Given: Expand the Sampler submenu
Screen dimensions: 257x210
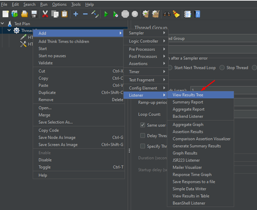Looking at the screenshot, I should pos(145,33).
